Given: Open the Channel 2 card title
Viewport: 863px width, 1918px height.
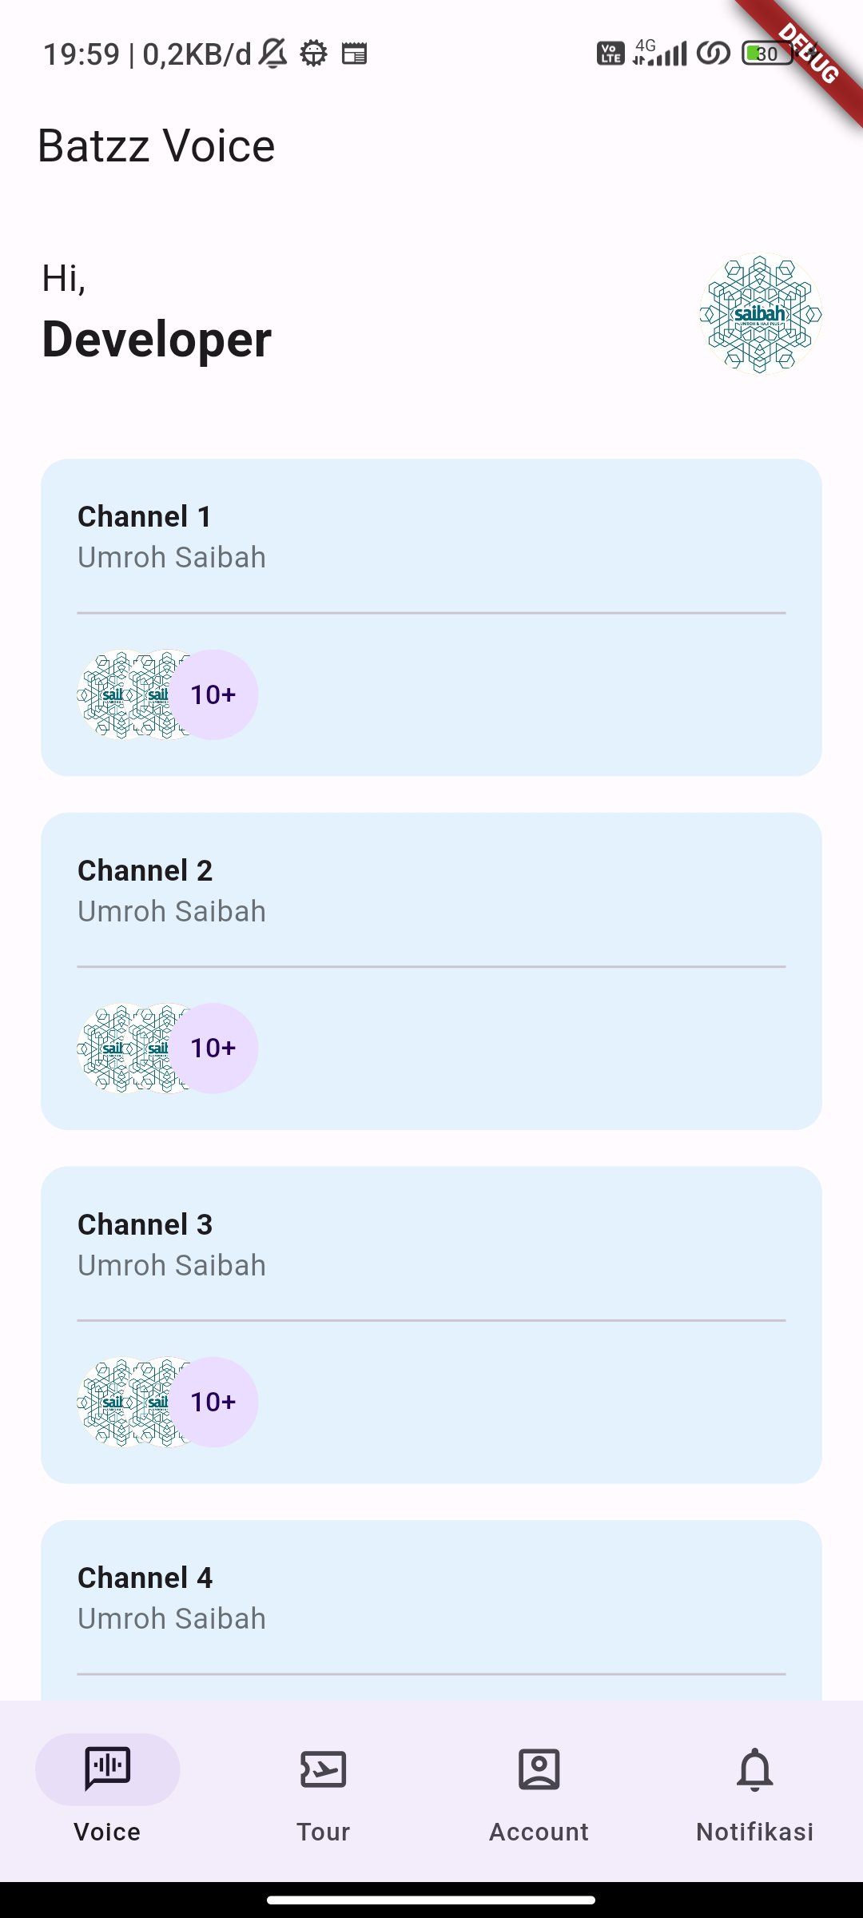Looking at the screenshot, I should [x=145, y=871].
